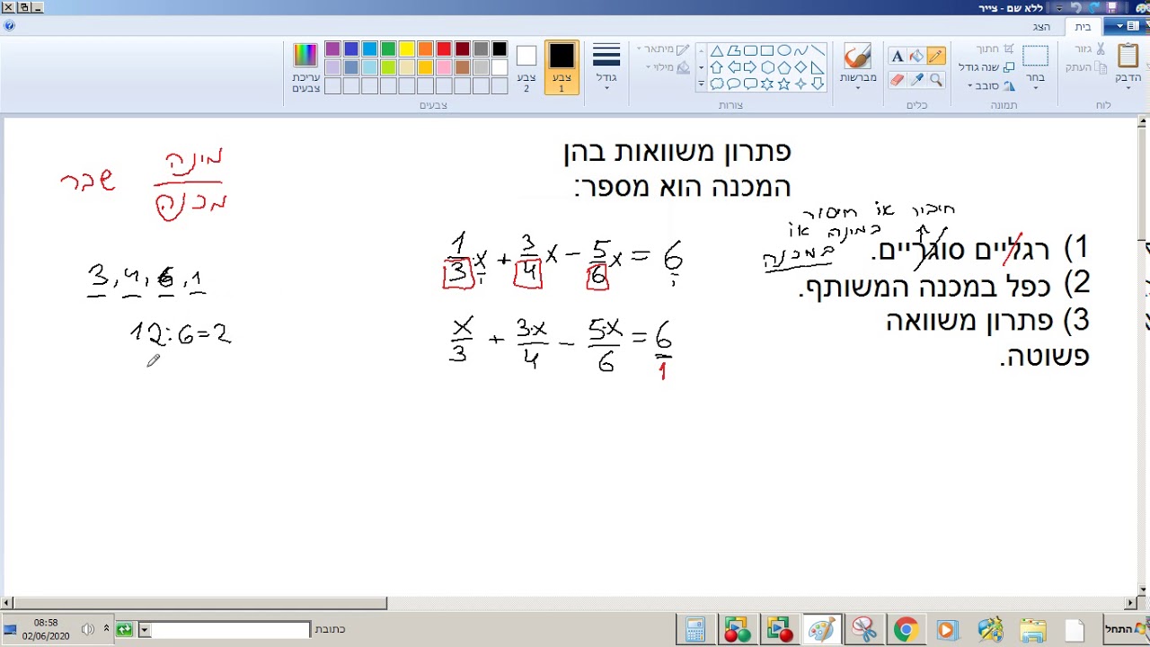Screen dimensions: 1150x647
Task: Click the Paste clipboard icon
Action: 1128,56
